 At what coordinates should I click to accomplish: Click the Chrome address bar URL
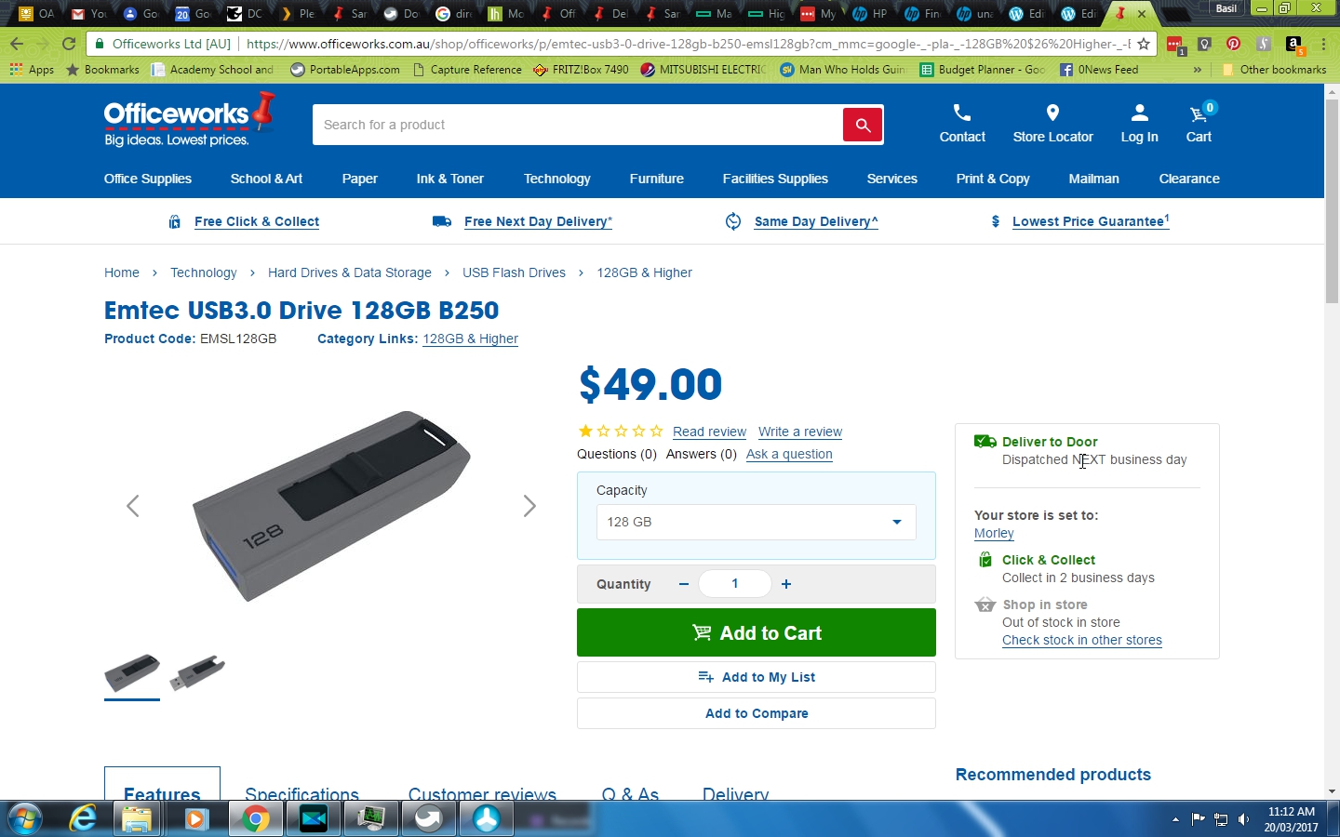689,44
